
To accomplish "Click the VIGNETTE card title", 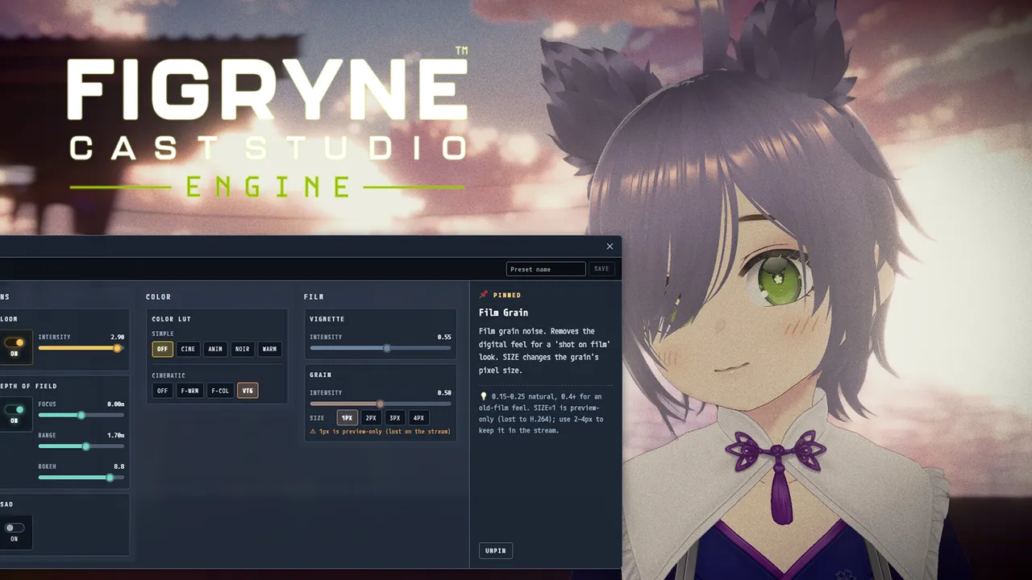I will (x=327, y=319).
